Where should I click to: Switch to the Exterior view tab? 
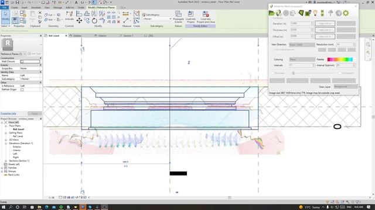(x=77, y=36)
